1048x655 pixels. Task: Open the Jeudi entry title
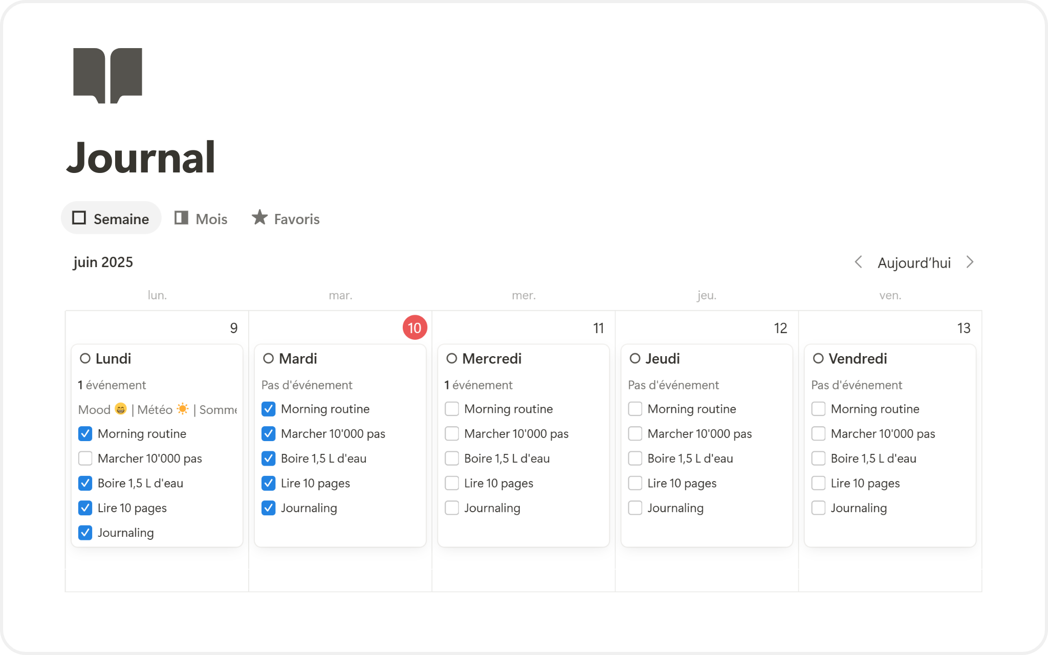662,359
